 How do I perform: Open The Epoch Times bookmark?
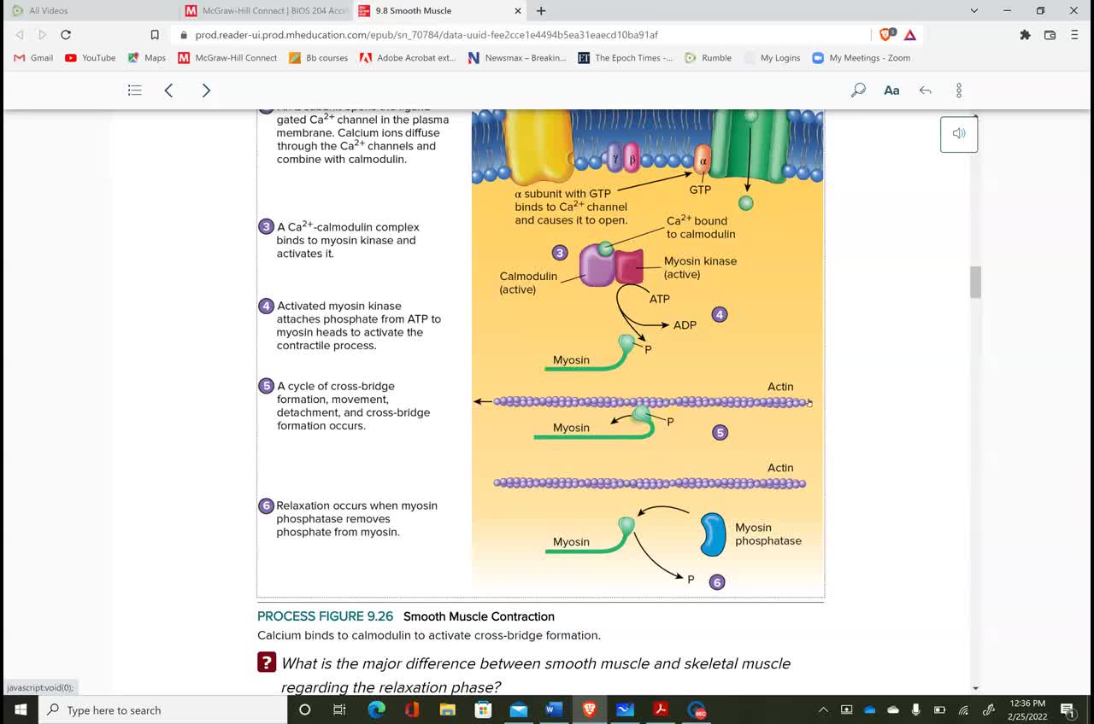[x=626, y=58]
